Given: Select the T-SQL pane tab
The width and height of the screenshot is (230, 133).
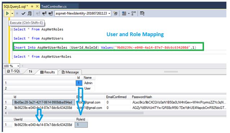Looking at the screenshot, I should coord(13,71).
